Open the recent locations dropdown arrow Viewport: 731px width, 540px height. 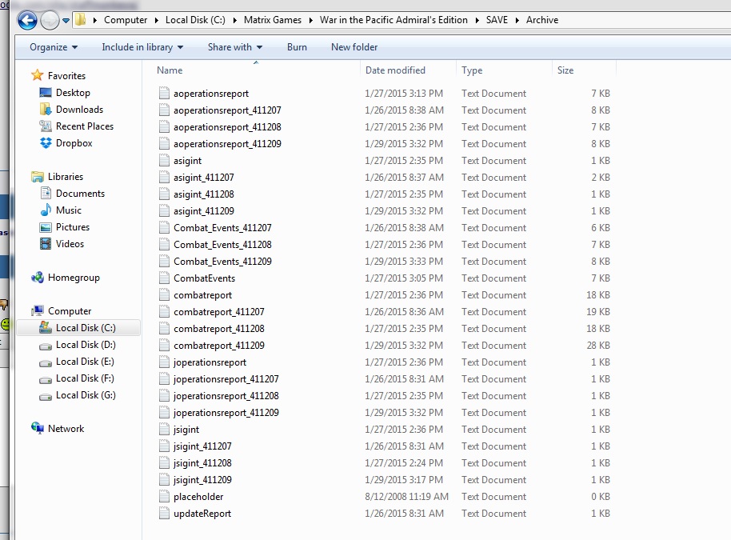[x=66, y=21]
